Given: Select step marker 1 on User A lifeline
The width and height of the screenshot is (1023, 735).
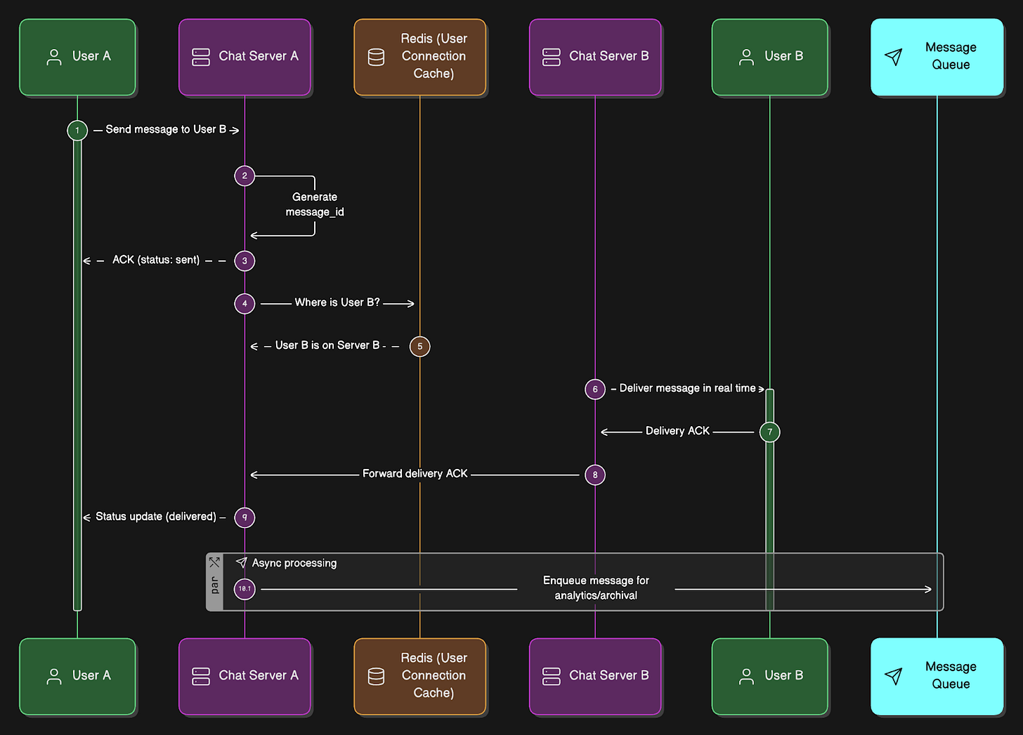Looking at the screenshot, I should click(x=77, y=130).
